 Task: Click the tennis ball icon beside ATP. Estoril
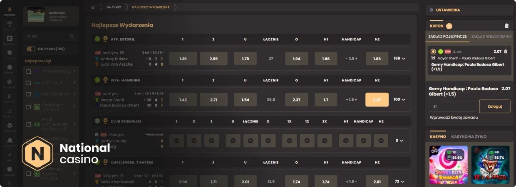pos(97,39)
